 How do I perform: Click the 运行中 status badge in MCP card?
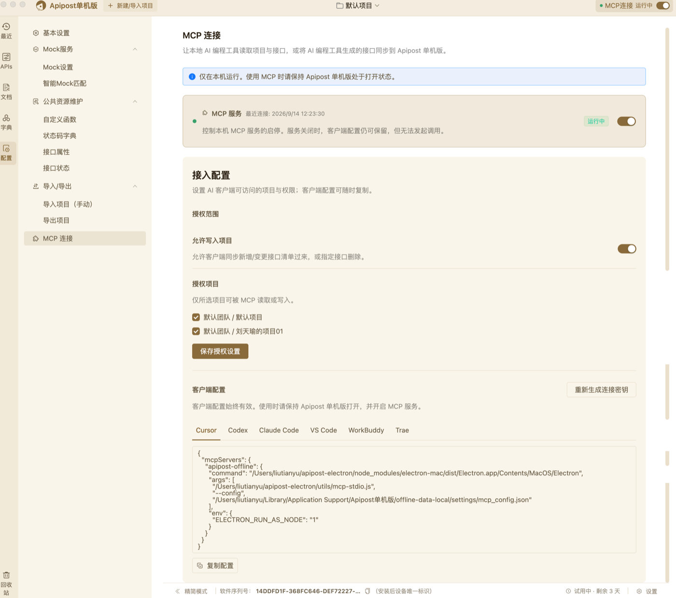click(x=596, y=122)
